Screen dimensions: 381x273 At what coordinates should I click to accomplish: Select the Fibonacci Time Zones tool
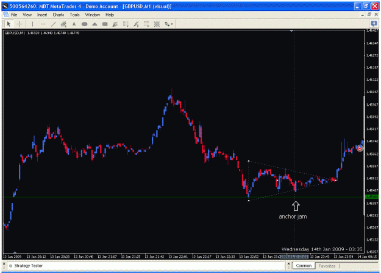click(126, 24)
